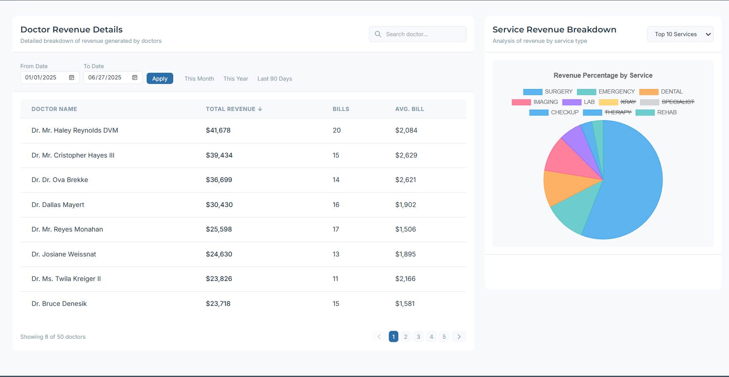
Task: Go to next page using right chevron
Action: pyautogui.click(x=459, y=337)
